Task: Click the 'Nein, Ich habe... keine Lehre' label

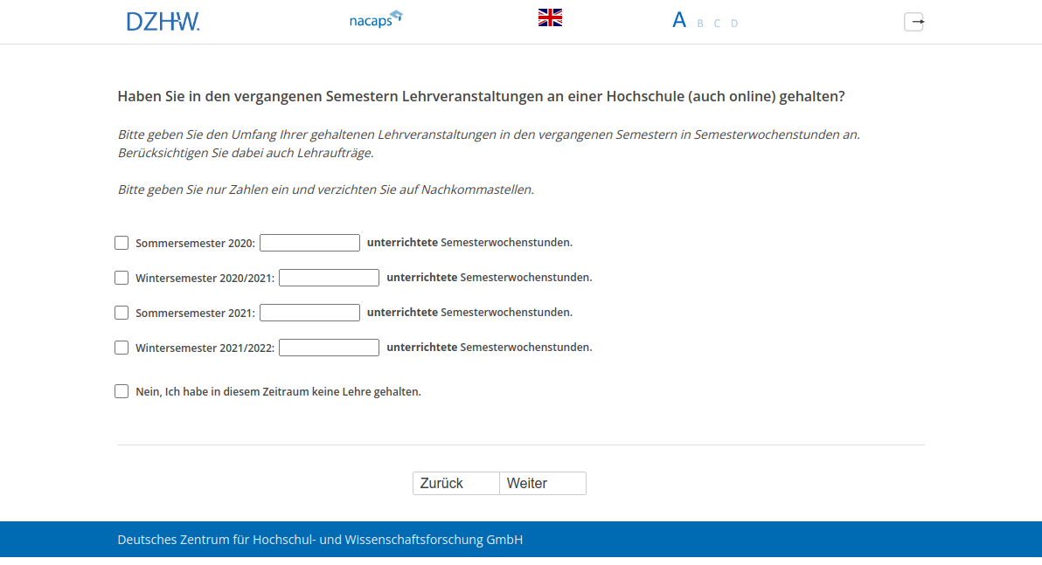Action: 278,392
